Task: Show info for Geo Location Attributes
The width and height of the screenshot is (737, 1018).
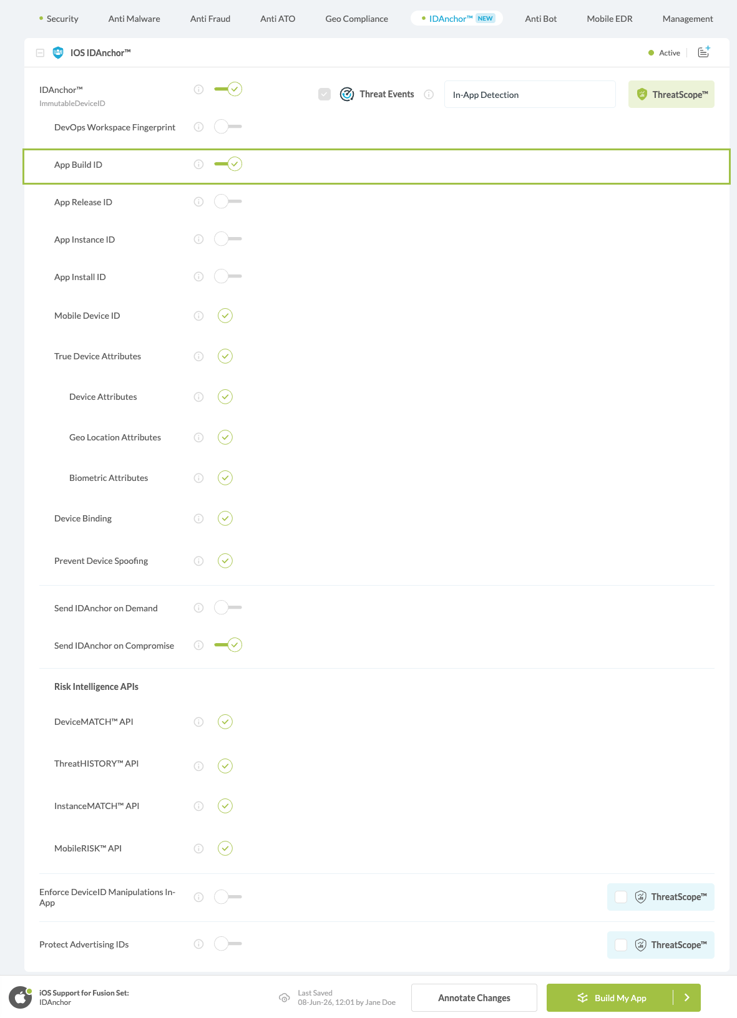Action: tap(198, 437)
